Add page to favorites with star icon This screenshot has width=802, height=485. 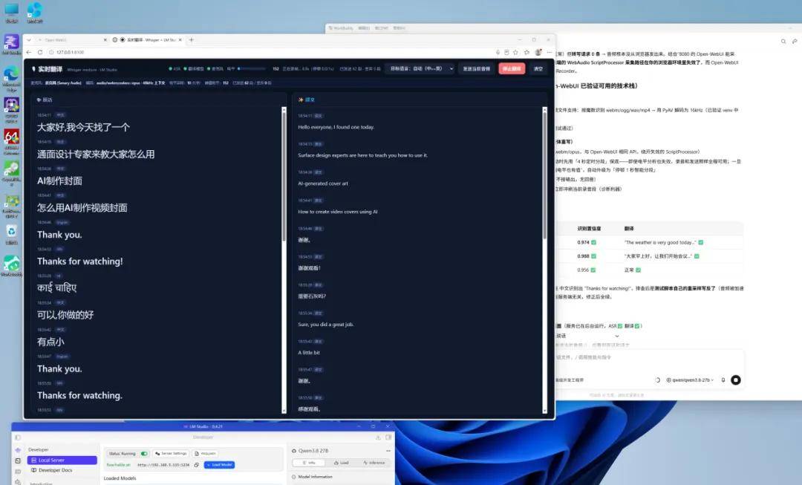point(515,52)
